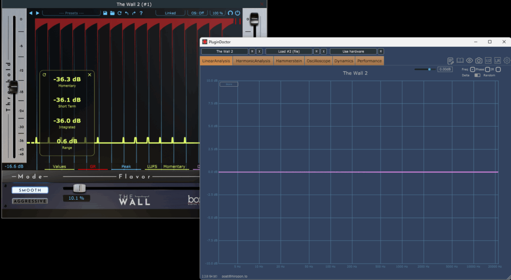Maximize the PluginDoctor window

pyautogui.click(x=490, y=42)
